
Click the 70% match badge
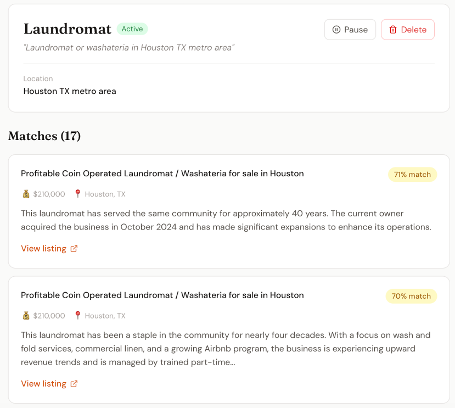point(411,296)
